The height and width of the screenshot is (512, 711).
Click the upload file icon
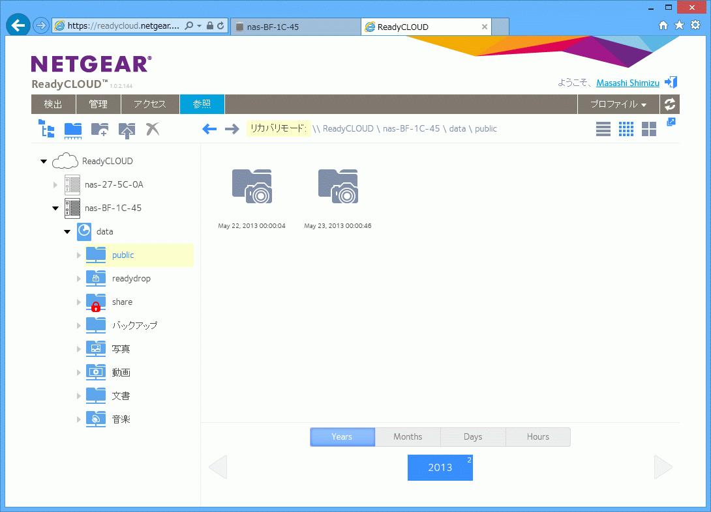pos(127,129)
